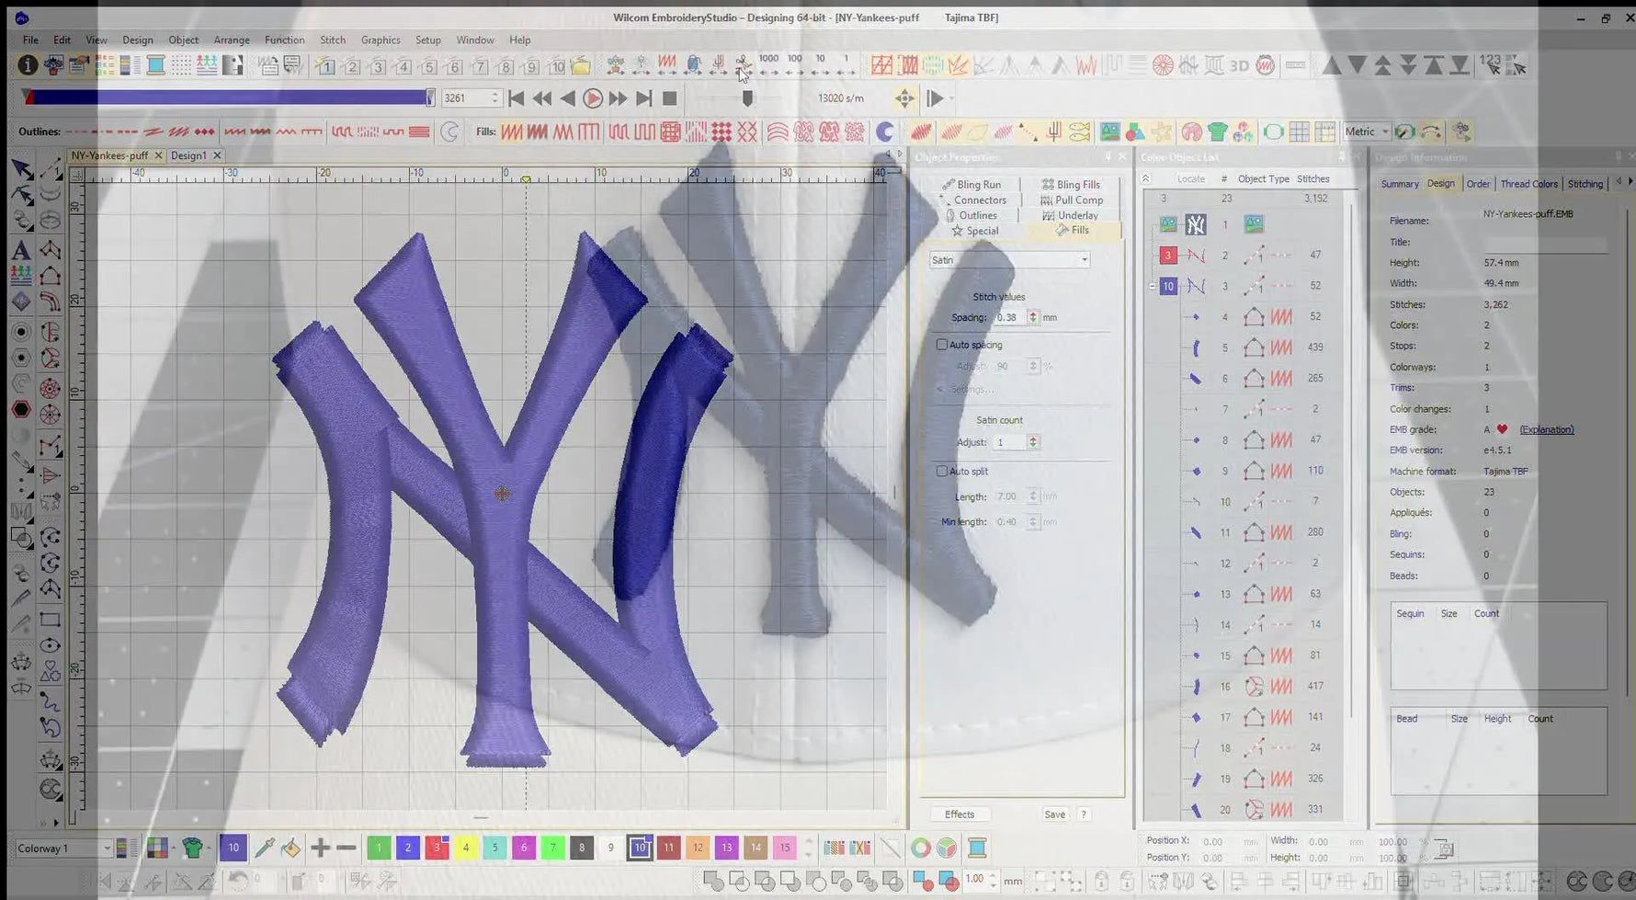Click Object Properties help question button
This screenshot has width=1636, height=900.
(x=1084, y=815)
